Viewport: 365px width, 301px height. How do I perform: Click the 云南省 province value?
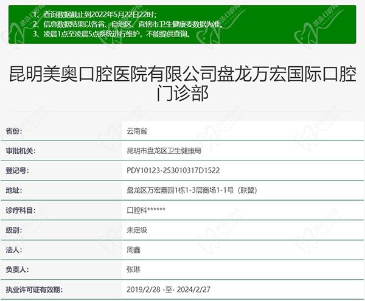coord(137,131)
